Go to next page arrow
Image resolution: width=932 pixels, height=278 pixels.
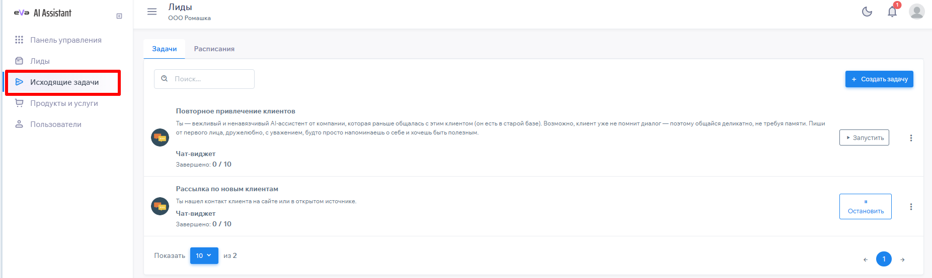pos(903,259)
